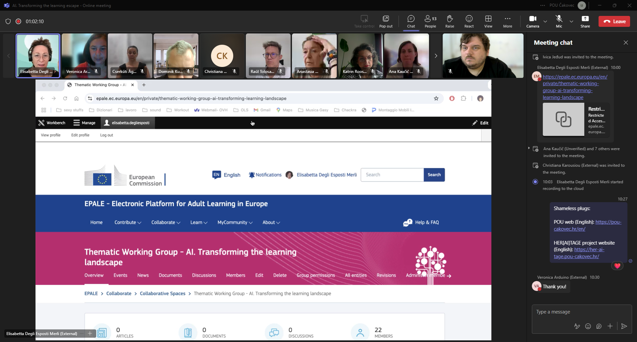Open the Raise hand control

coord(450,21)
